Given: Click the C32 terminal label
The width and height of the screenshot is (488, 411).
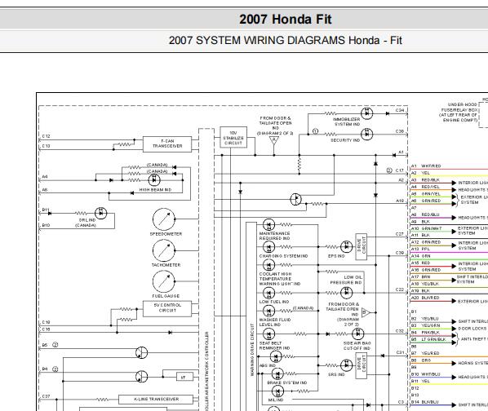Looking at the screenshot, I should [400, 331].
